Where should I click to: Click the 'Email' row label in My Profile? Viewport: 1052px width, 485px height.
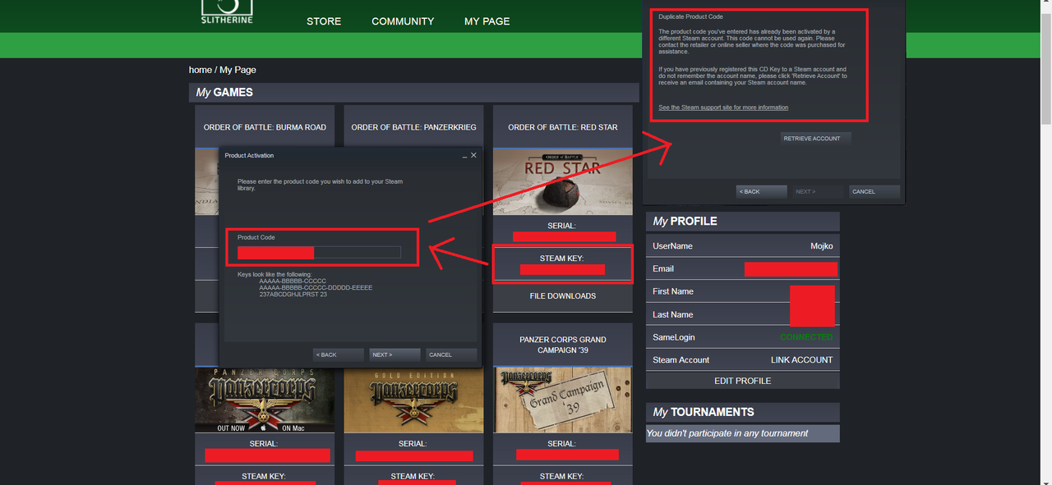point(663,269)
